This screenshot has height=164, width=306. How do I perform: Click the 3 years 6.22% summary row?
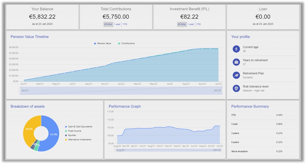263,133
